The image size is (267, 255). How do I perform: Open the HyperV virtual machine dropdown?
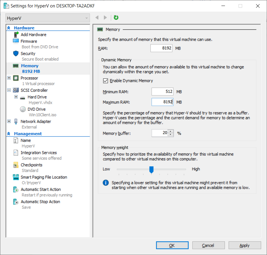tap(47, 18)
